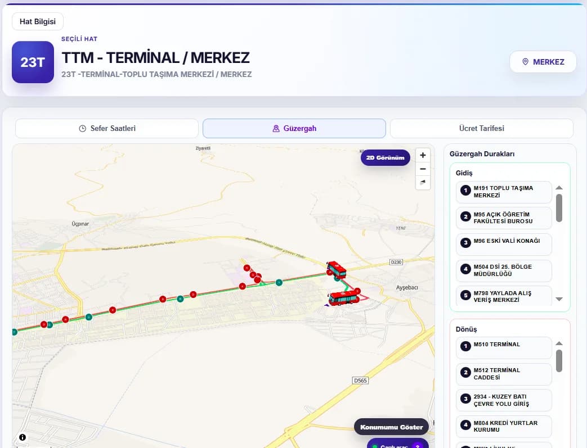This screenshot has width=587, height=448.
Task: Click the Hat Bilgisi button
Action: tap(38, 21)
